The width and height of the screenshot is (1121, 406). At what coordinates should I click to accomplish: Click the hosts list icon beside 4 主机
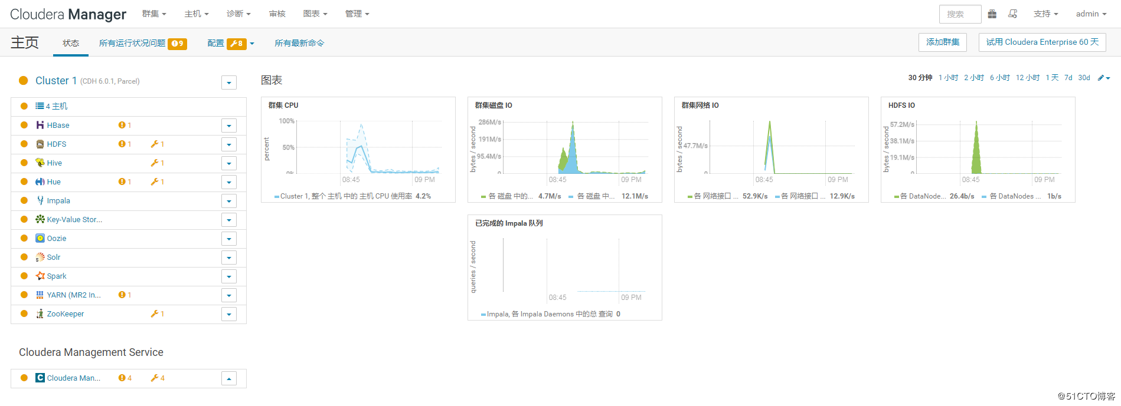(40, 106)
